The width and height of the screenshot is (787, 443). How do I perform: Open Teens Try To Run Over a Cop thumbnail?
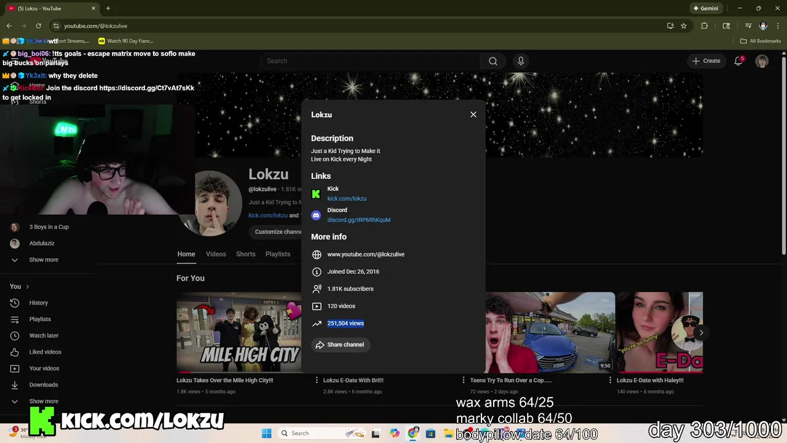[x=550, y=333]
